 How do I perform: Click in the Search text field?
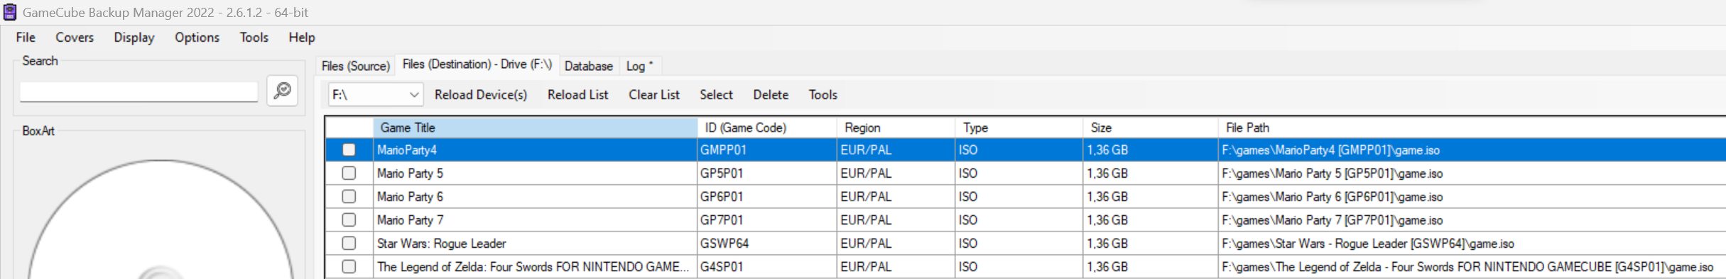(x=139, y=92)
